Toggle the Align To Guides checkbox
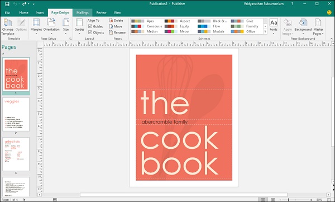335x202 pixels. pos(90,26)
